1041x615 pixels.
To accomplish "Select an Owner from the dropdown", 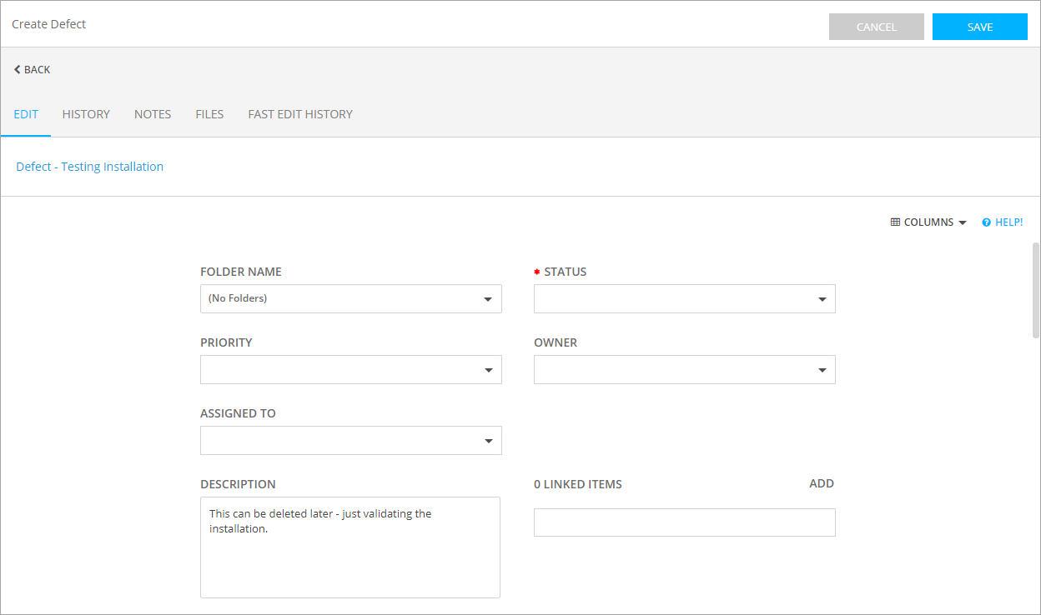I will tap(684, 370).
